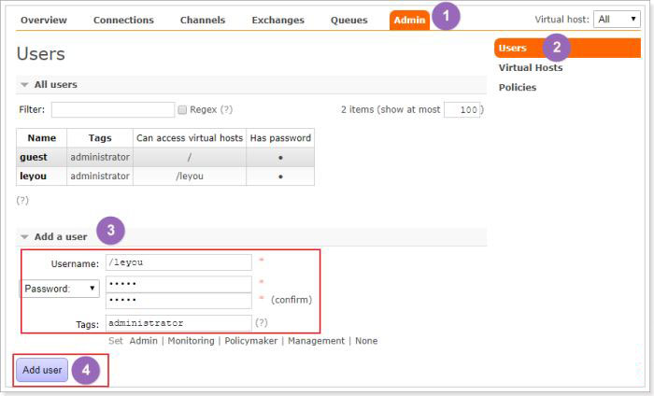
Task: Click the purple step 4 badge
Action: (86, 370)
